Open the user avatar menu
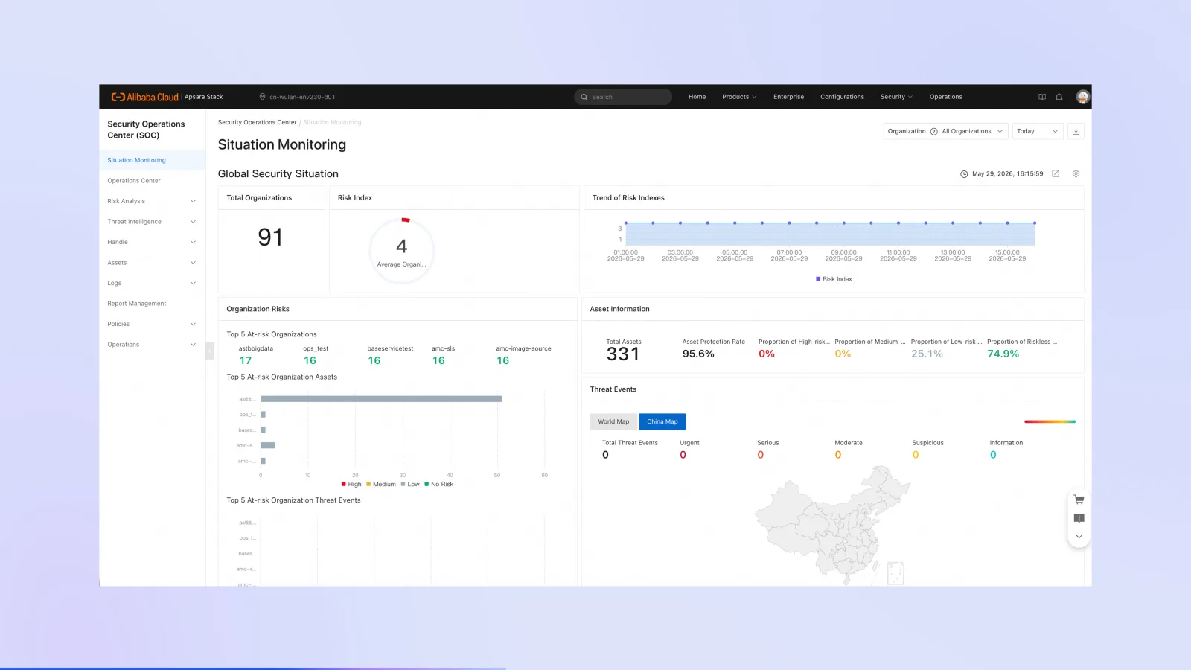The height and width of the screenshot is (670, 1191). click(x=1082, y=97)
